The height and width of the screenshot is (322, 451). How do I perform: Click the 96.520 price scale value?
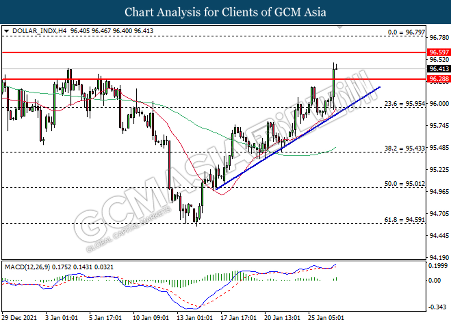tap(439, 60)
